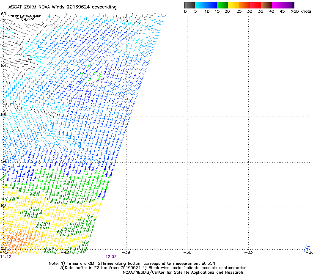Click the '>50 knots' legend label
The height and width of the screenshot is (275, 313).
point(301,11)
